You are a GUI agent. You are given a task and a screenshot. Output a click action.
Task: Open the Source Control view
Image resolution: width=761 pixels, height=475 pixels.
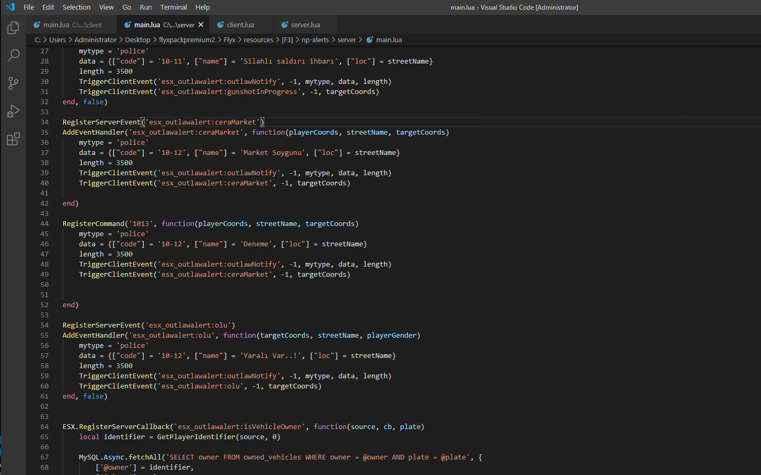[x=13, y=83]
